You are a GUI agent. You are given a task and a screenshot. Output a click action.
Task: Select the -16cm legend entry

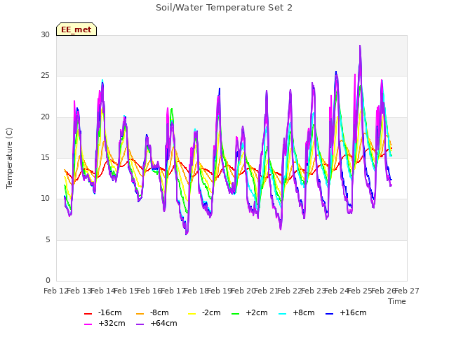103,312
